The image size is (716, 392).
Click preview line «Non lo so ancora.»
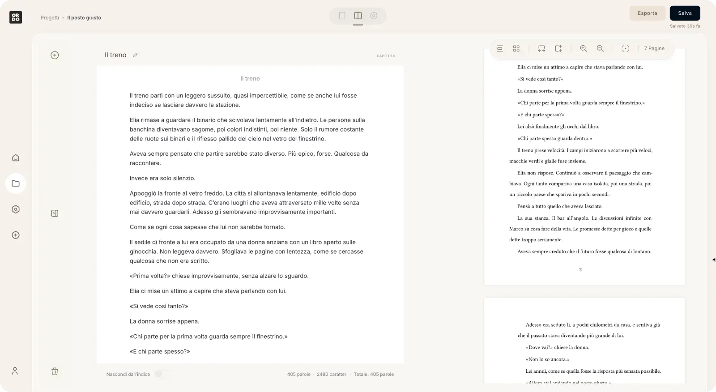point(547,359)
